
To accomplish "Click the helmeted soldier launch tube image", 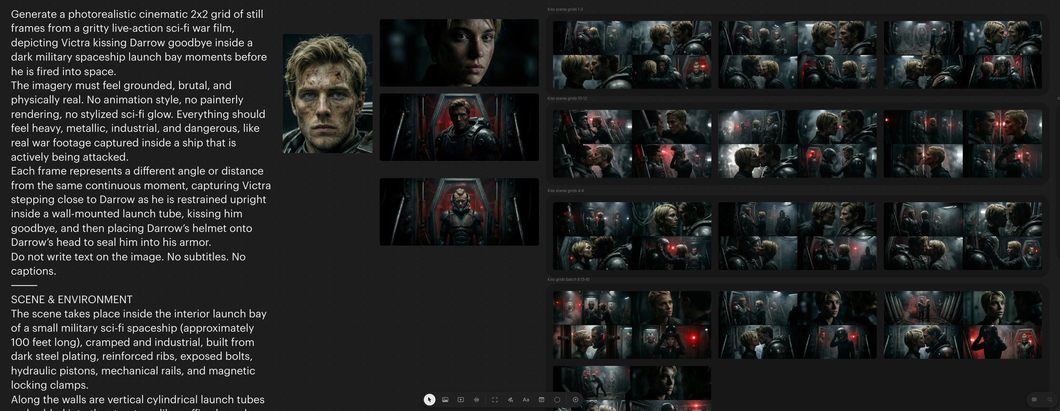I will (x=459, y=212).
